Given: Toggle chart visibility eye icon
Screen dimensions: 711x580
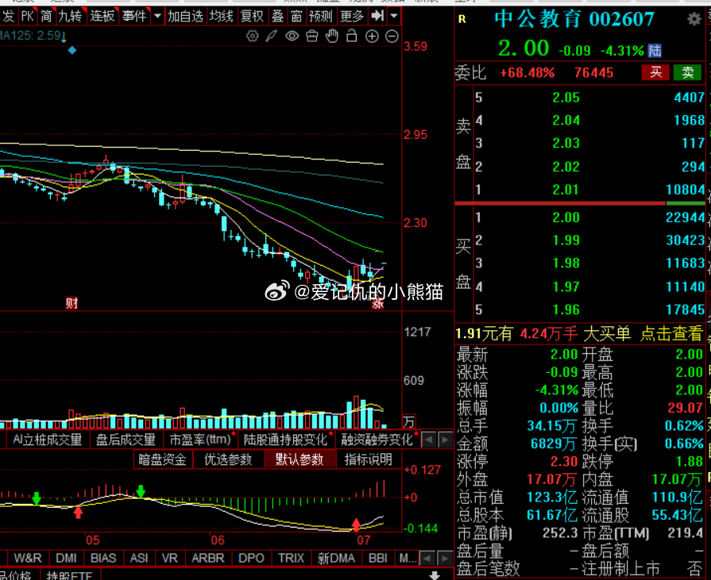Looking at the screenshot, I should point(292,36).
